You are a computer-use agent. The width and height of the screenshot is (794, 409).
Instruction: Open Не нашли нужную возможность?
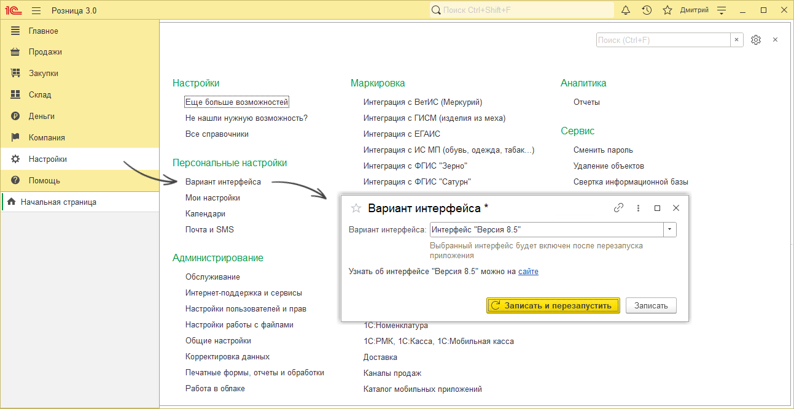246,118
